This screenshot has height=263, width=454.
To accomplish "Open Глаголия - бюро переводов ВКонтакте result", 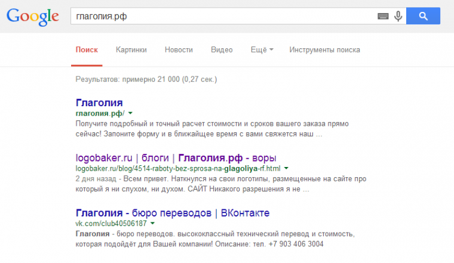I will point(173,213).
